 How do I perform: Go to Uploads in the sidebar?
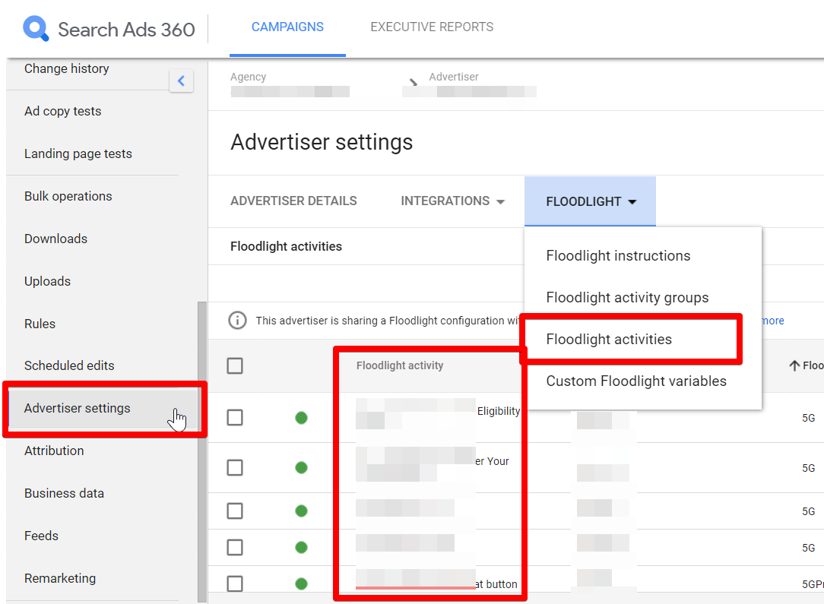click(x=47, y=282)
